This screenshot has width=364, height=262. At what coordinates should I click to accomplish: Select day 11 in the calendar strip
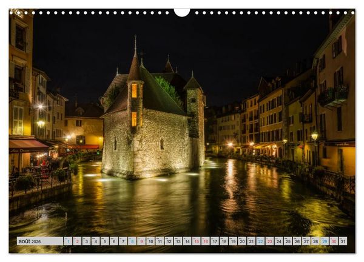coord(160,241)
